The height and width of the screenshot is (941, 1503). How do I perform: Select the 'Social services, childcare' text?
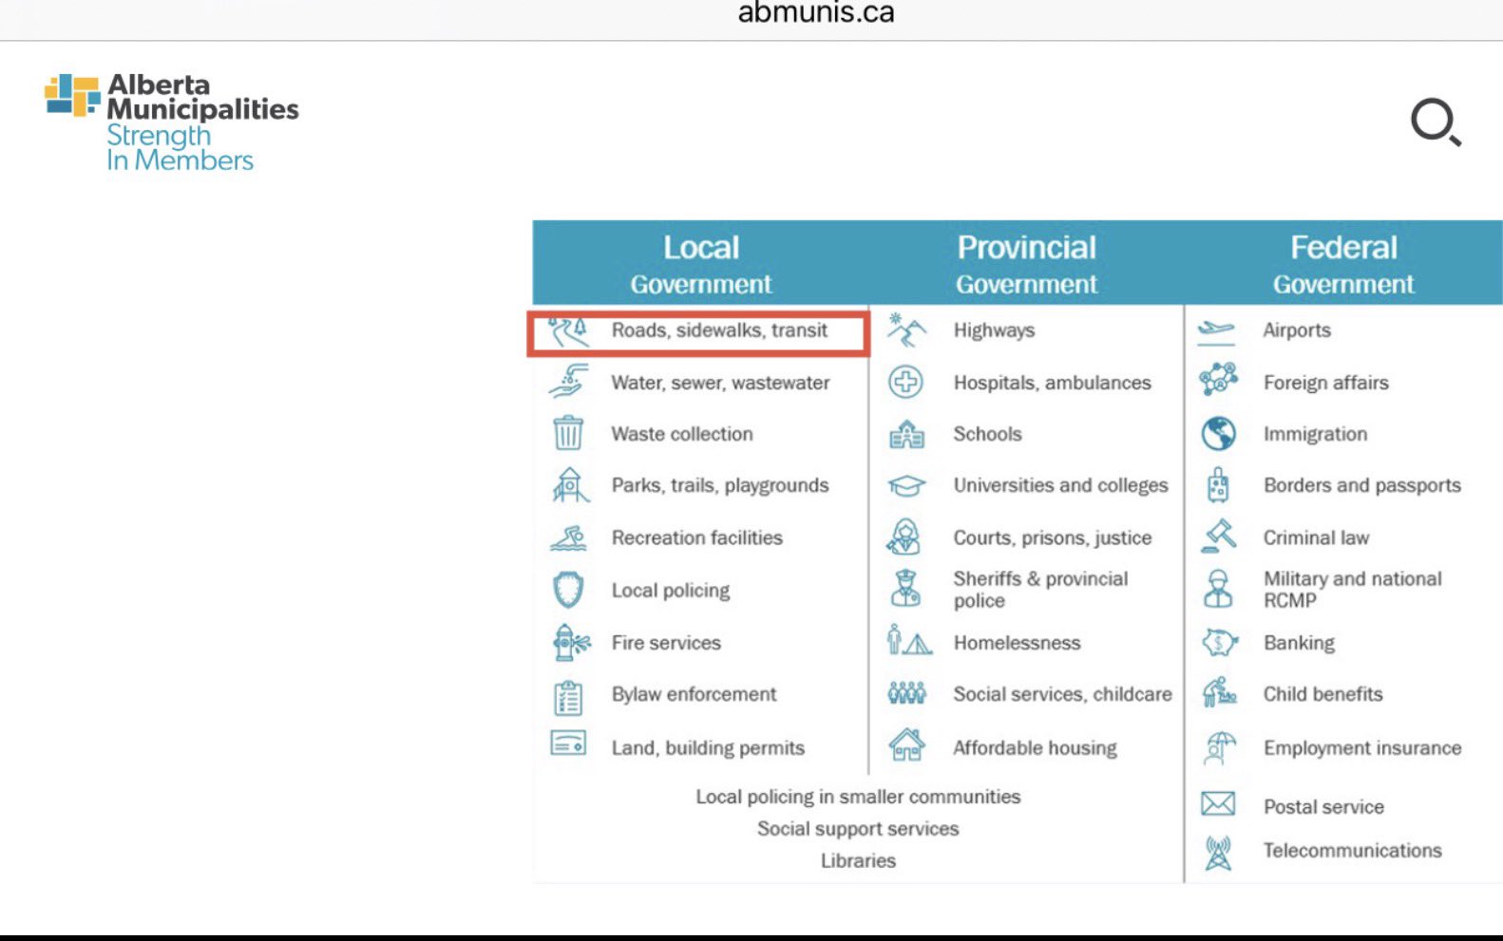[x=1062, y=694]
